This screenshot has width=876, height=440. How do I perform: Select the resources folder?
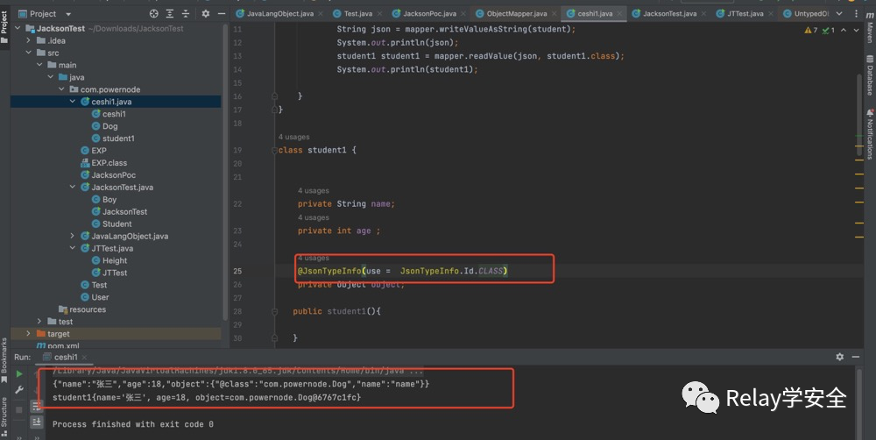click(87, 309)
